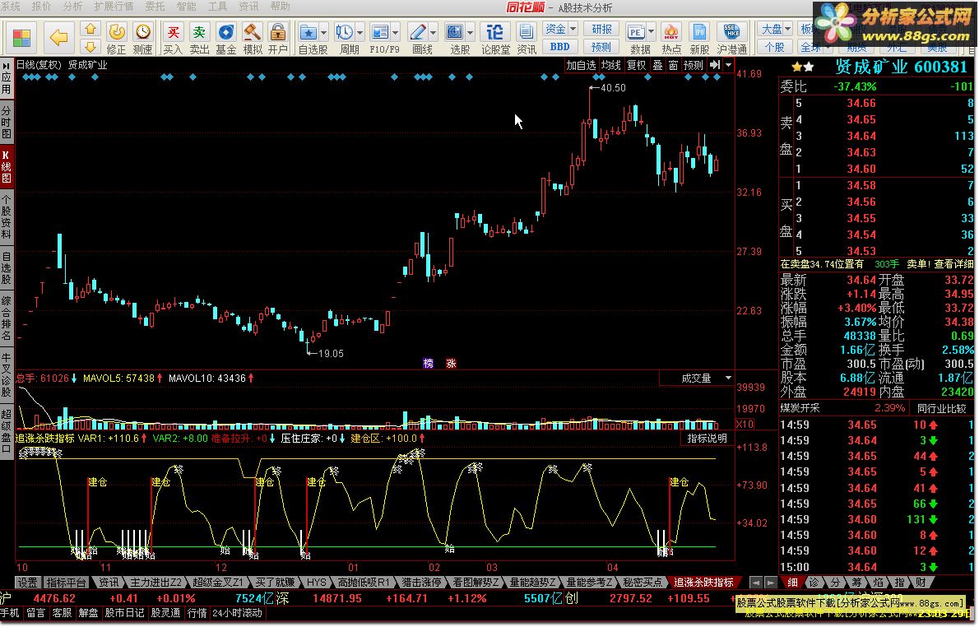979x627 pixels.
Task: Click the 选股 stock screening icon
Action: [x=454, y=32]
